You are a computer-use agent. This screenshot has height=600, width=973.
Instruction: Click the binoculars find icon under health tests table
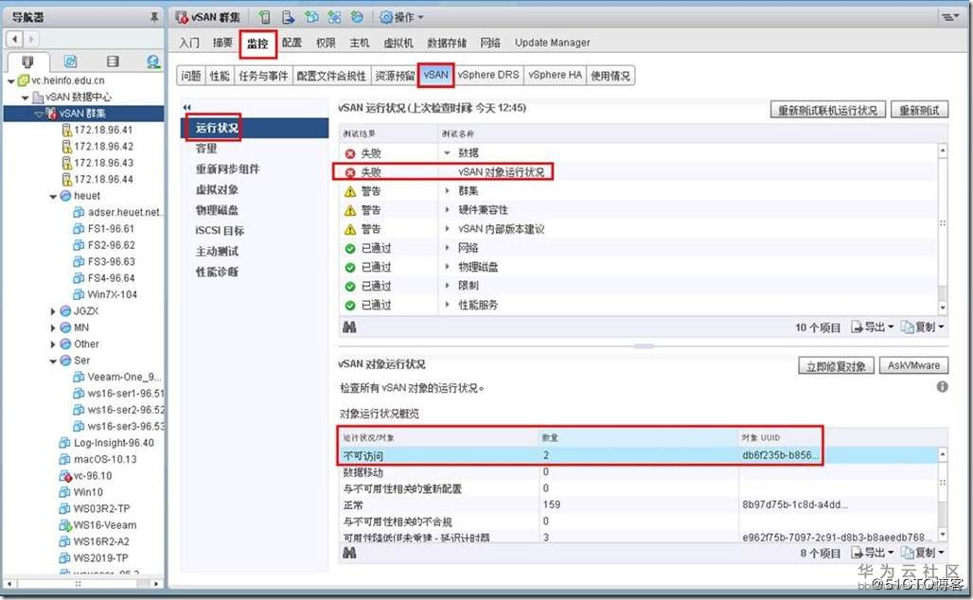pos(349,327)
